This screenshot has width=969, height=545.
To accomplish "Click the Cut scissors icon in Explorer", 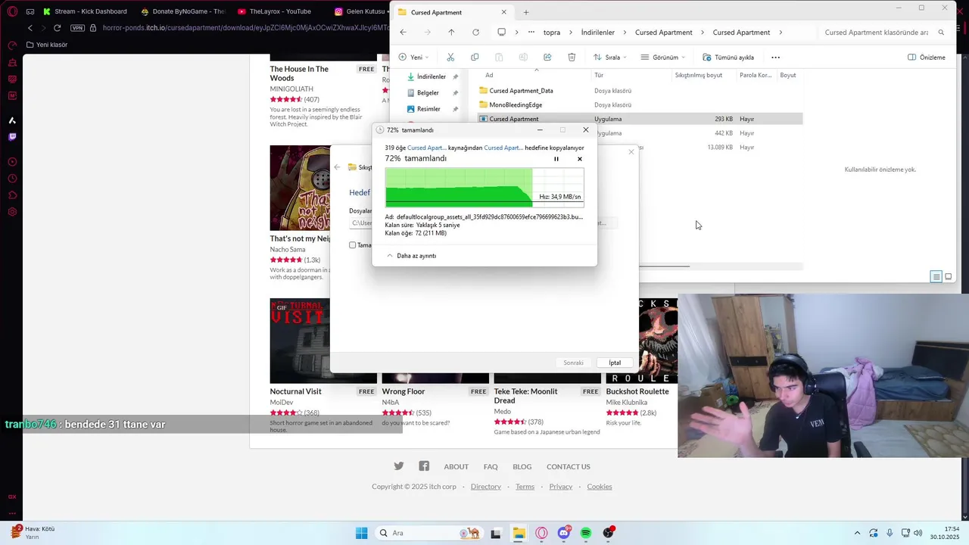I will (x=450, y=58).
